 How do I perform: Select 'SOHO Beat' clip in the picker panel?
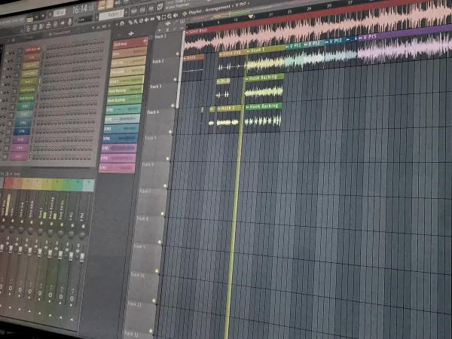130,43
